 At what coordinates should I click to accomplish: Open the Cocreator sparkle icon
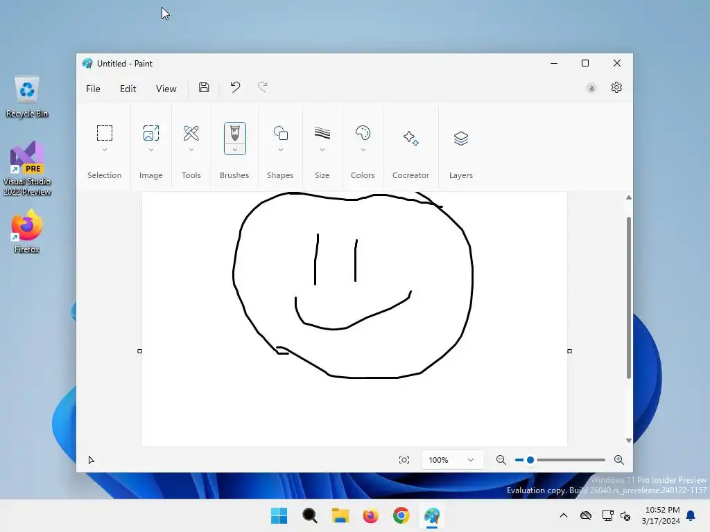(x=410, y=138)
